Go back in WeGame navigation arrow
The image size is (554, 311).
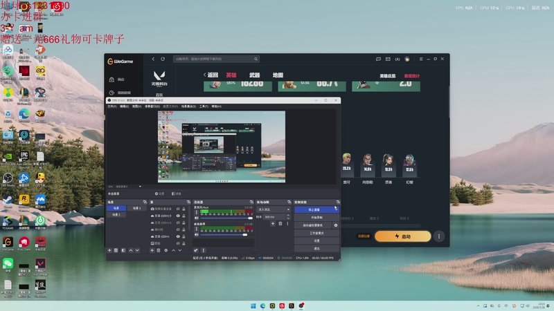(153, 59)
